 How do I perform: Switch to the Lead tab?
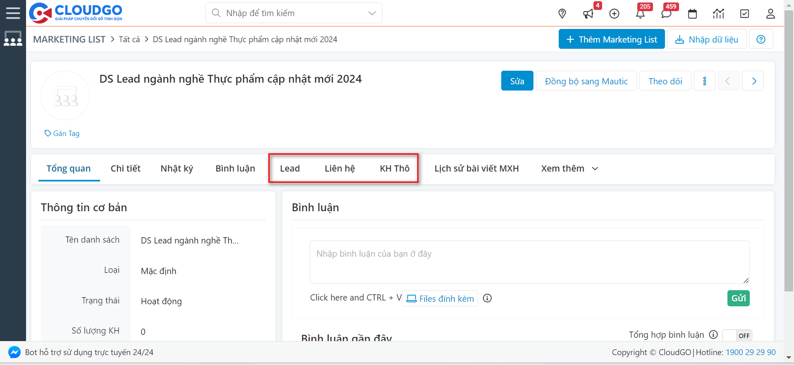point(289,169)
